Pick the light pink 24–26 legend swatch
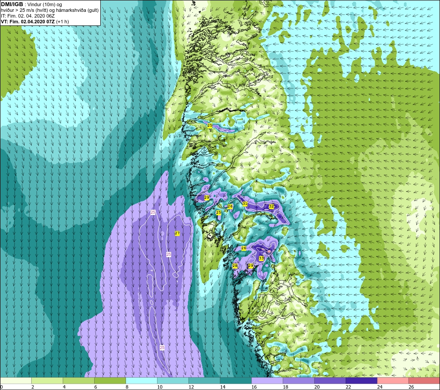 click(393, 380)
